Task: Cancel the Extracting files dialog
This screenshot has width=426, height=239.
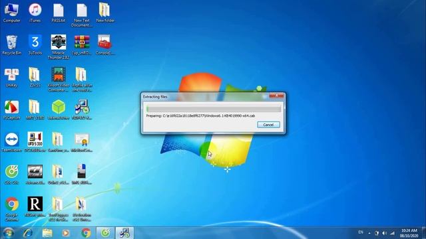Action: coord(268,125)
